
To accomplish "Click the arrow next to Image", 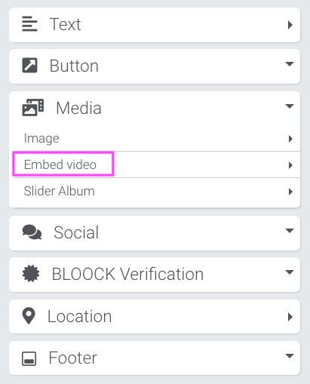I will (x=290, y=139).
